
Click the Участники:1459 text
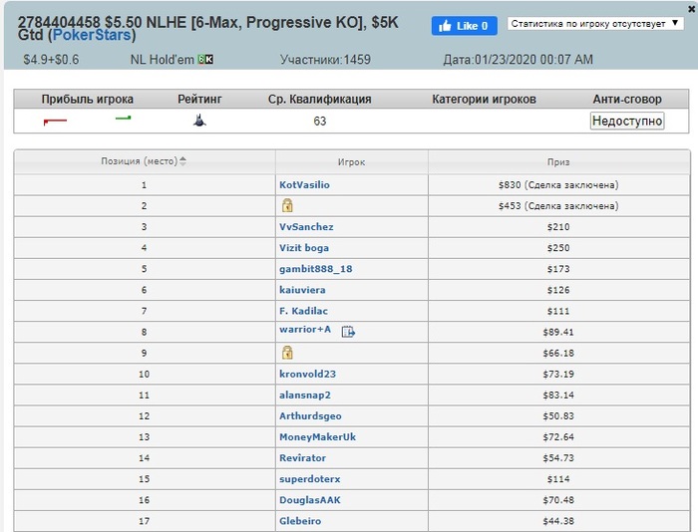(x=325, y=60)
